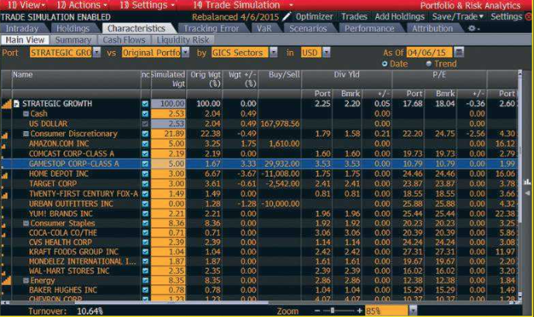Select the COCA-COLA CO/THE row name
Screen dimensions: 534x317
tap(63, 233)
